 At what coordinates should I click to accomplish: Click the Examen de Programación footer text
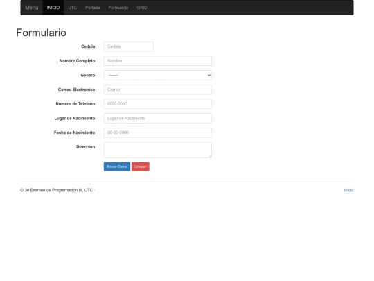(x=57, y=190)
